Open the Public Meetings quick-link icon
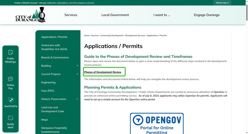The width and height of the screenshot is (248, 134). point(10,52)
